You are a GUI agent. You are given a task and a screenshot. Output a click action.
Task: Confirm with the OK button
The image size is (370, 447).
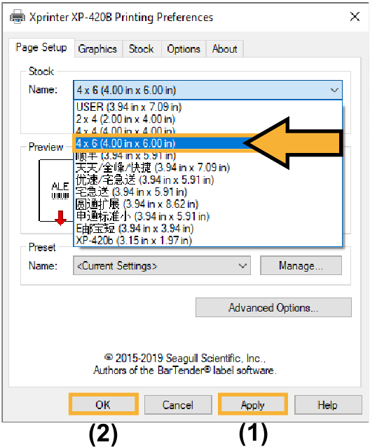tap(103, 404)
